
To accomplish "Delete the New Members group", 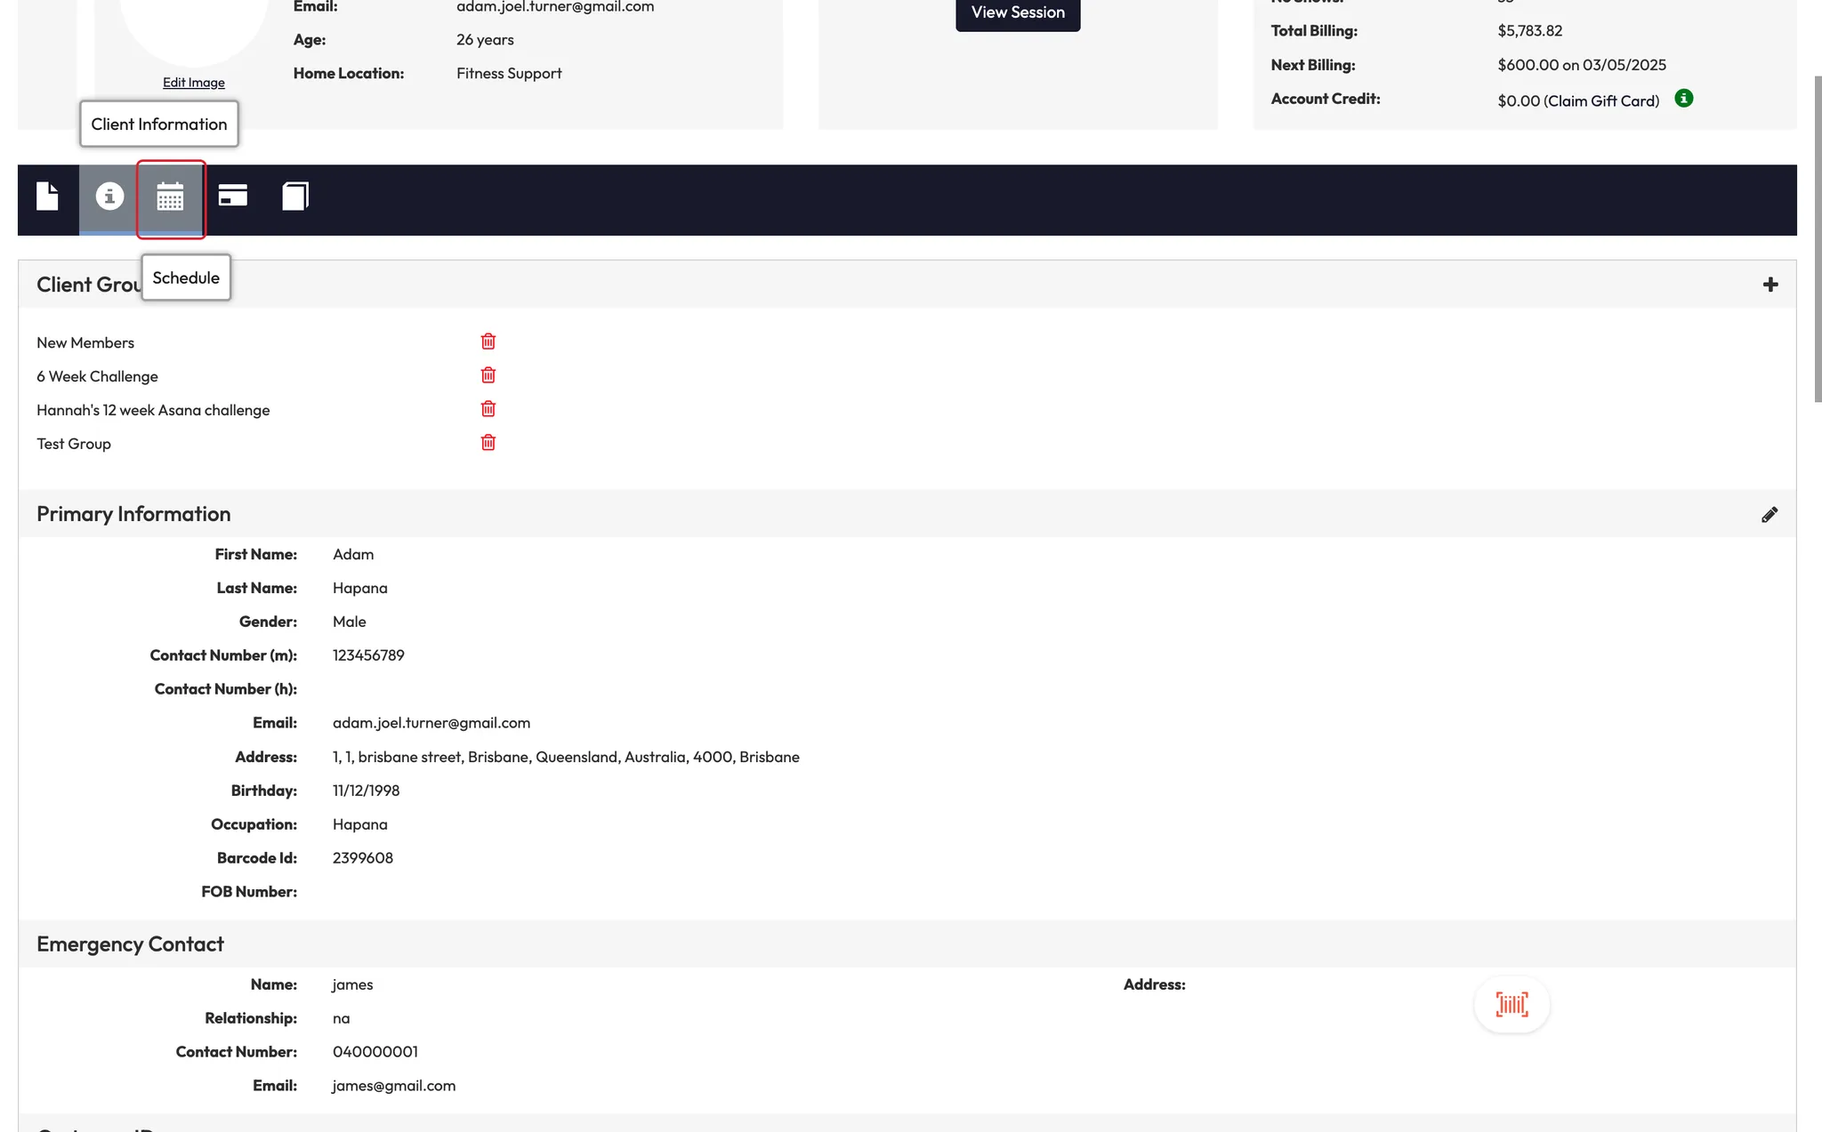I will pyautogui.click(x=488, y=341).
